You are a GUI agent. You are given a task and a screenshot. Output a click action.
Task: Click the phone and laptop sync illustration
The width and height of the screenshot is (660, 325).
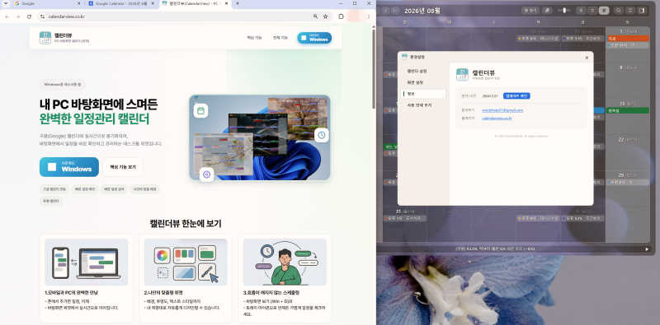pyautogui.click(x=87, y=262)
